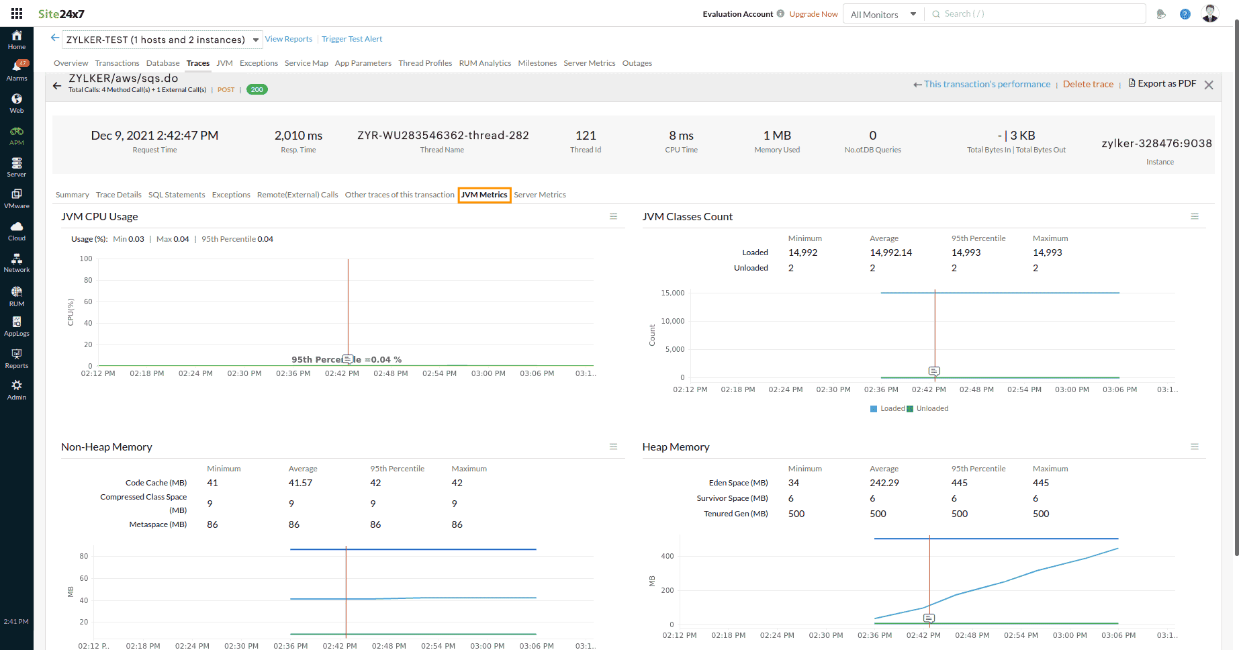Click the Export as PDF button
The image size is (1241, 650).
[1162, 83]
